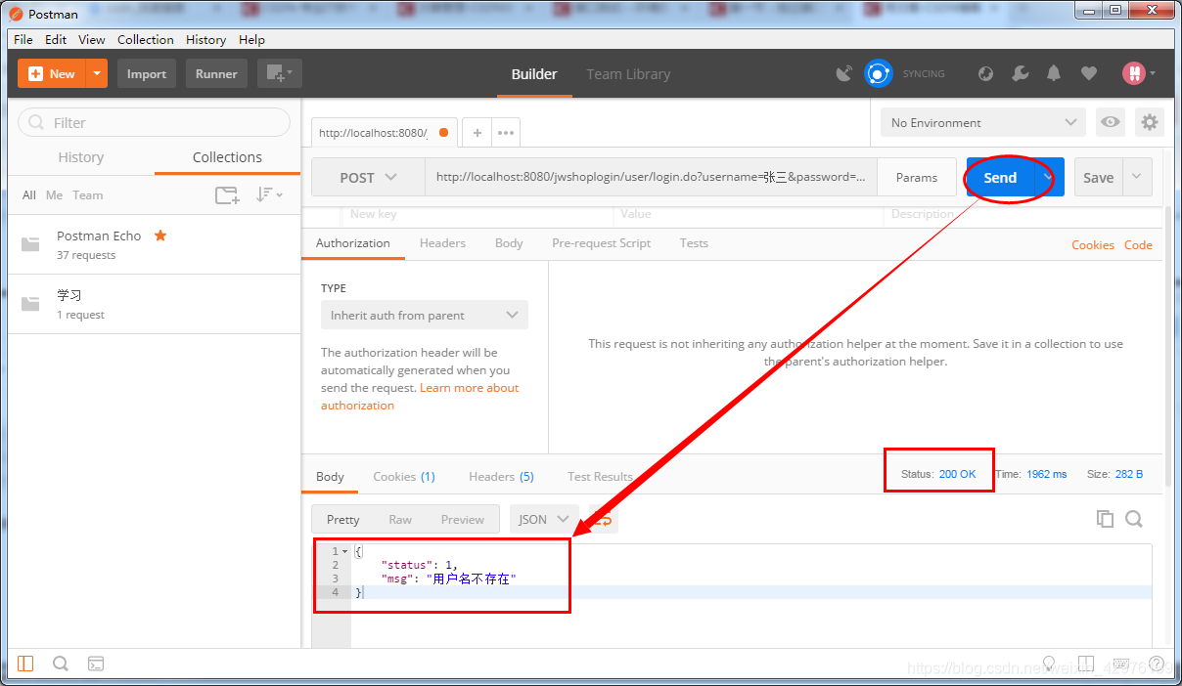
Task: Copy response body with the copy icon
Action: [1106, 519]
